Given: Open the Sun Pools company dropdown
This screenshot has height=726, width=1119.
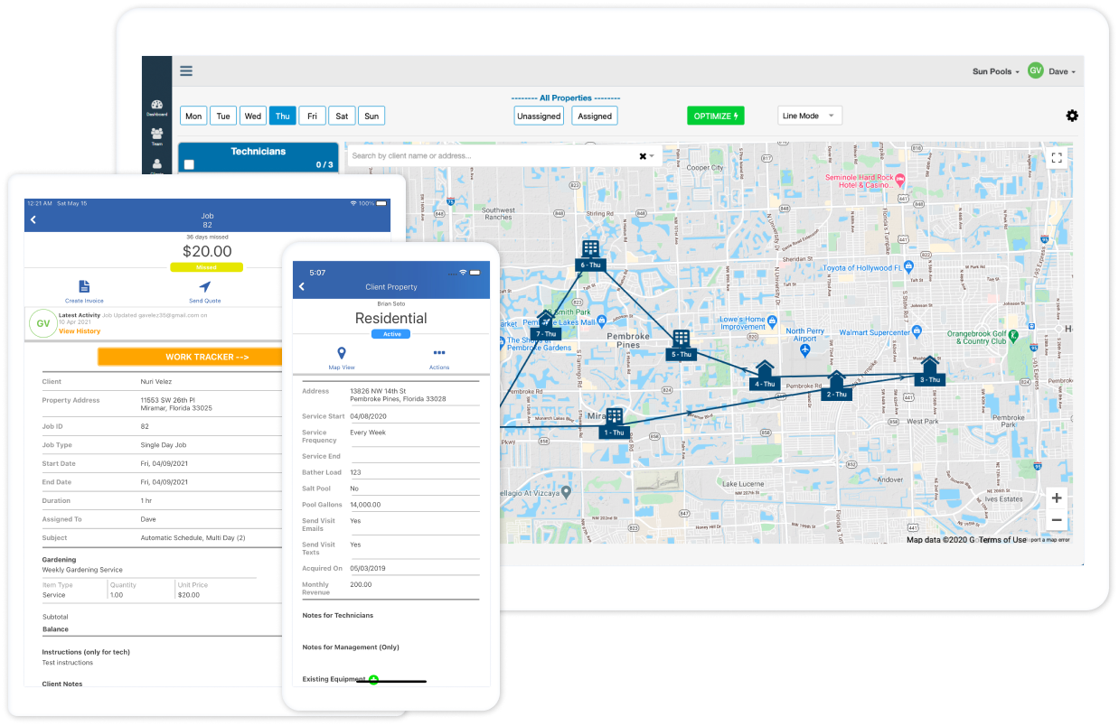Looking at the screenshot, I should pyautogui.click(x=995, y=71).
